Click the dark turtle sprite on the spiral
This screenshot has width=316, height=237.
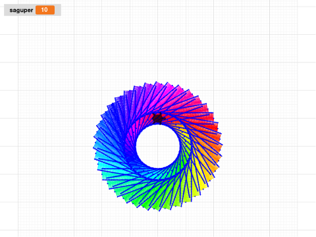[x=159, y=118]
